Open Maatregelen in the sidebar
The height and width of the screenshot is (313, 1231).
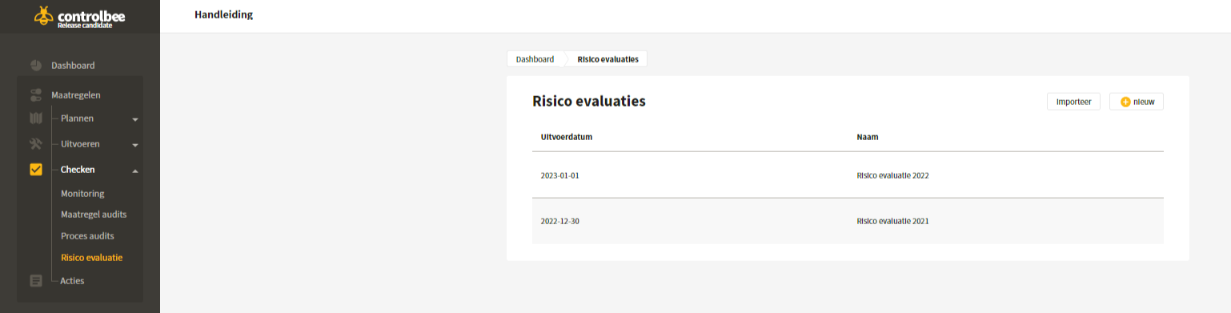point(76,95)
